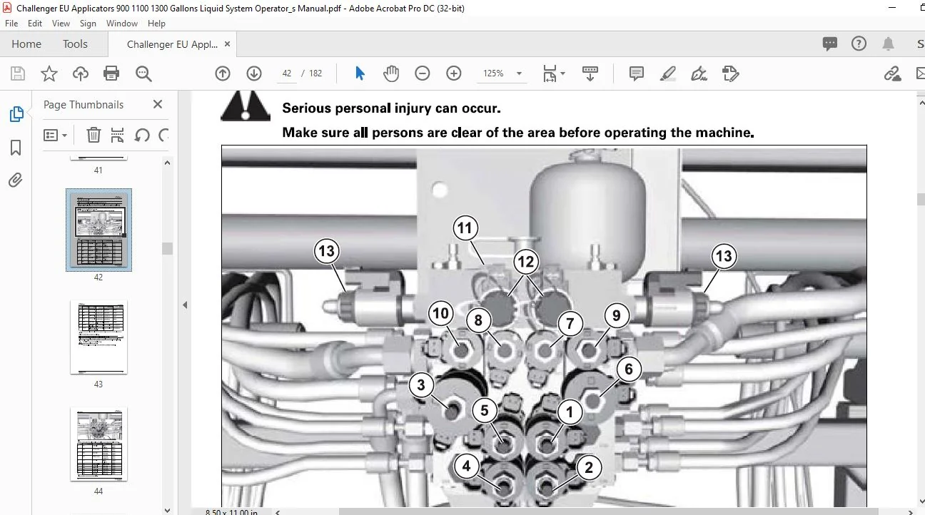Viewport: 925px width, 515px height.
Task: Open the help question mark icon
Action: [859, 44]
